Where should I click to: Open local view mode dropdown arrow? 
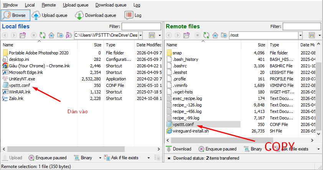[160, 35]
